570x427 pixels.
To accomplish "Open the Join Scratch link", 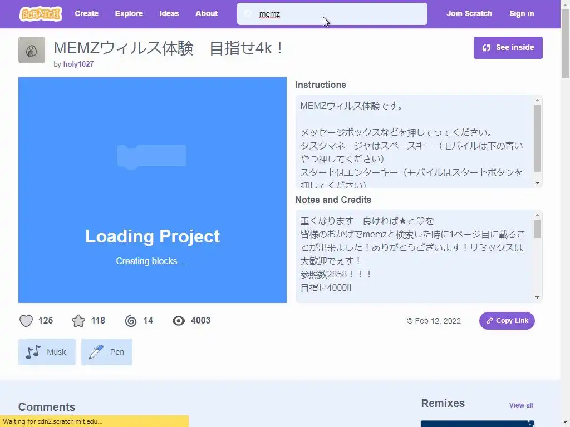I will click(469, 13).
